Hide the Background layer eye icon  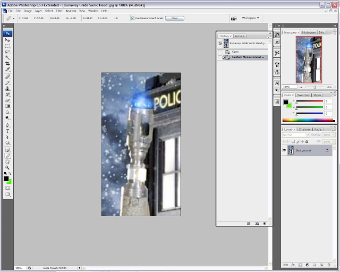click(284, 150)
